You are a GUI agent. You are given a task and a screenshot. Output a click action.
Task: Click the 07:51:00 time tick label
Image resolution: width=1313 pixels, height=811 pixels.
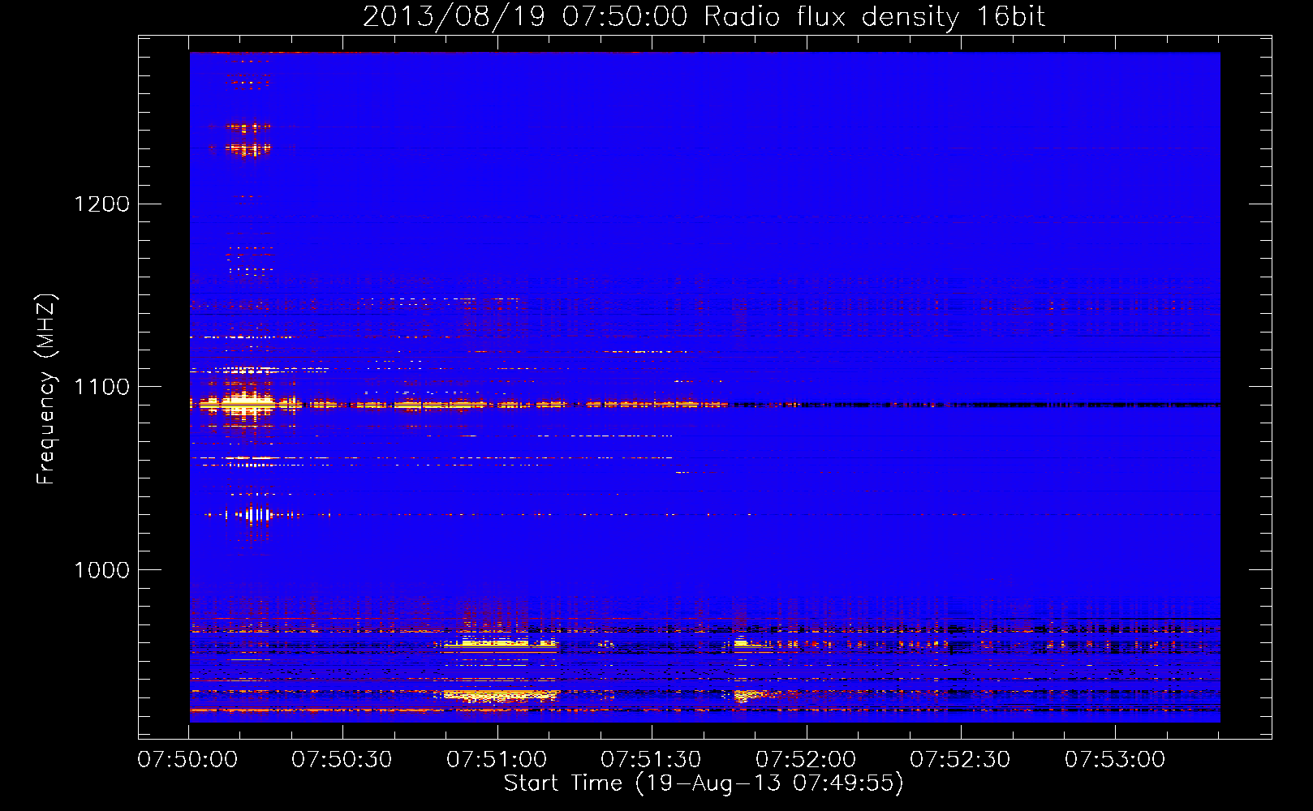[497, 760]
